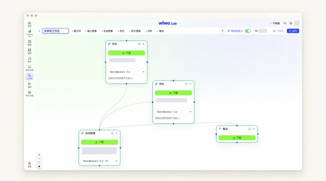
Task: Close the top optimize (优化) node
Action: [143, 44]
